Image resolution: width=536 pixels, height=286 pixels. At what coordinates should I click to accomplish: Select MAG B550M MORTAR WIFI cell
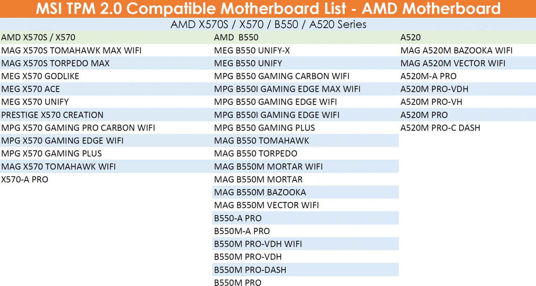pyautogui.click(x=268, y=167)
